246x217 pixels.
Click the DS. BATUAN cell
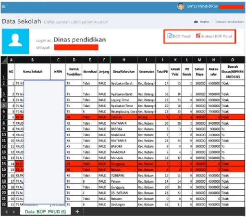click(x=123, y=193)
